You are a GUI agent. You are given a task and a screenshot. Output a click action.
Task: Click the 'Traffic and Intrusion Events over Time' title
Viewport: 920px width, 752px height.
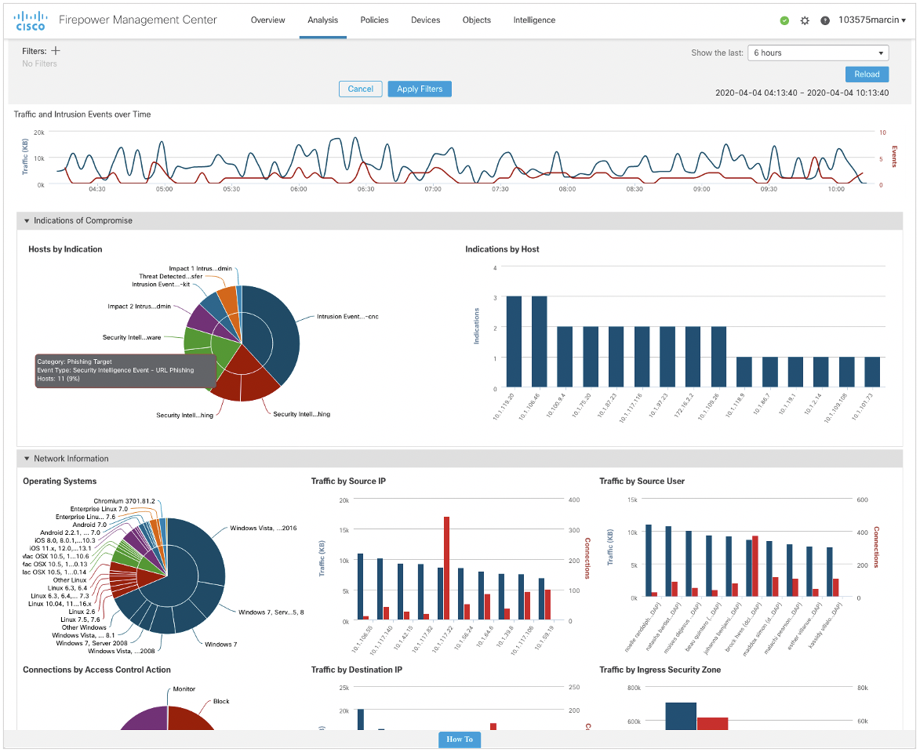pos(82,114)
